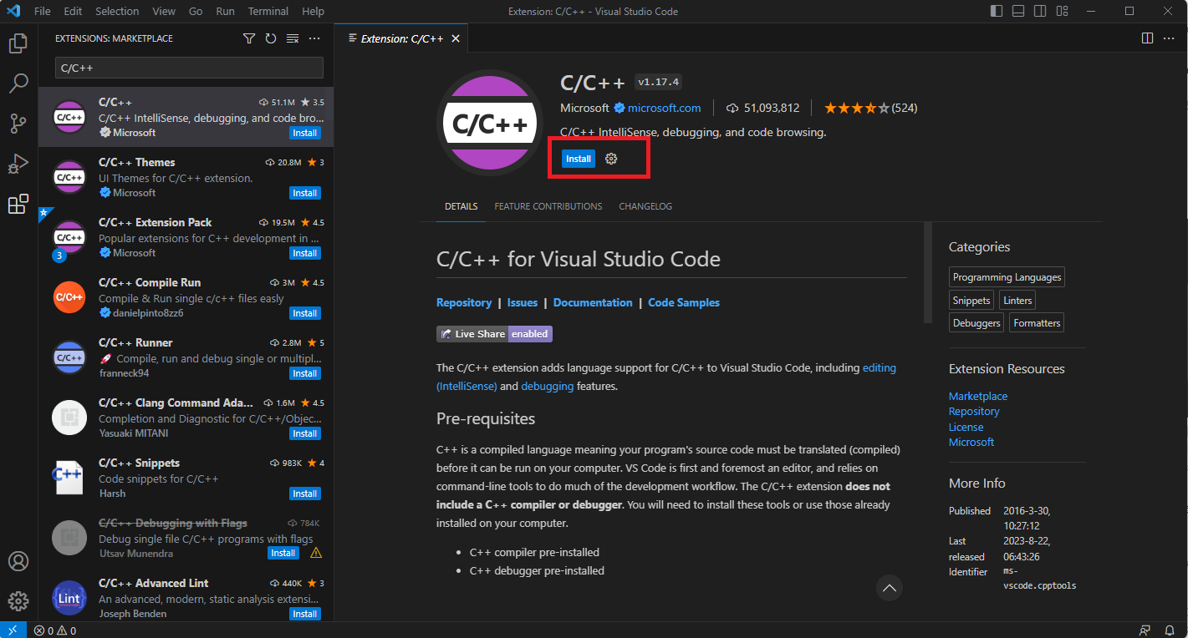Open the debugging link in description

point(548,386)
